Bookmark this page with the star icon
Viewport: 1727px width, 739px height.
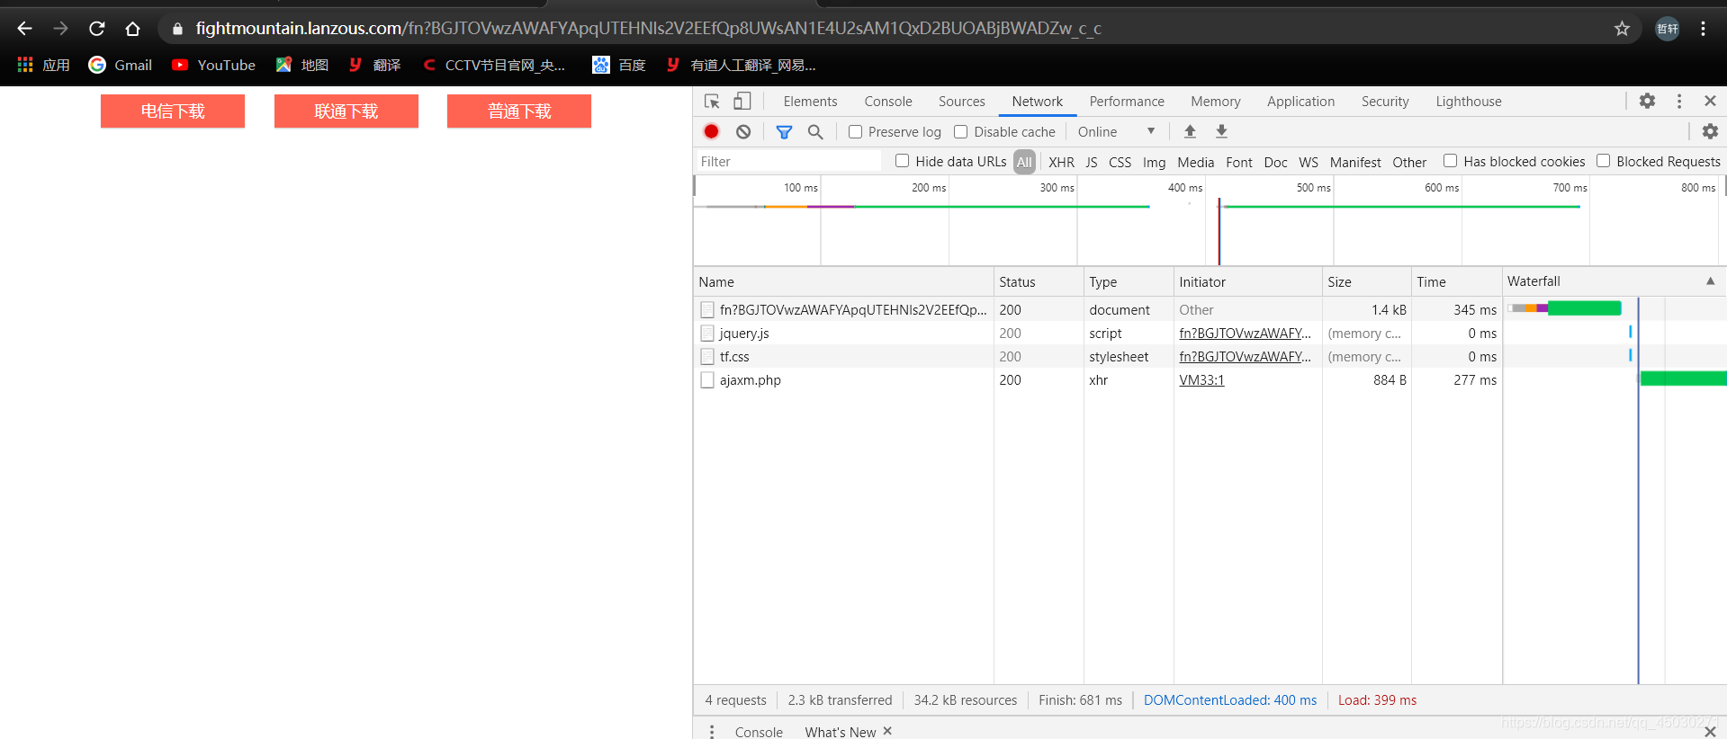[1622, 29]
